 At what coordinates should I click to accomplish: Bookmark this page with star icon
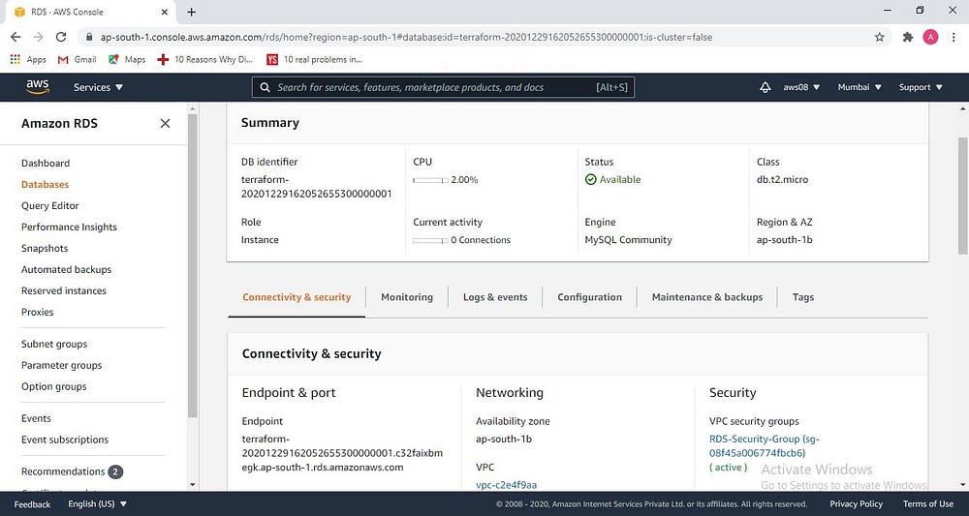click(x=880, y=37)
